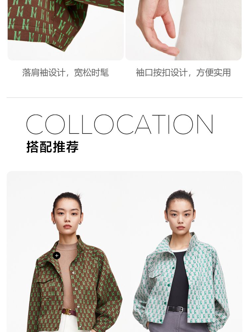This screenshot has height=332, width=249.
Task: Click the 搭配推荐 section title
Action: point(52,146)
